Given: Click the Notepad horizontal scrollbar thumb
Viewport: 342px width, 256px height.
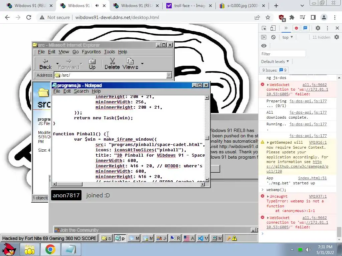Looking at the screenshot, I should click(x=69, y=184).
